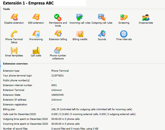Click the Extension billing text link
This screenshot has height=130, width=165.
[58, 39]
